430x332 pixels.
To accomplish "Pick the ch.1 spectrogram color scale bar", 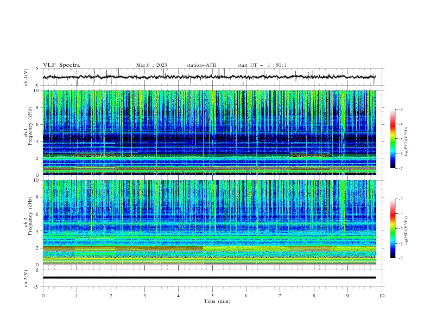I will point(393,139).
